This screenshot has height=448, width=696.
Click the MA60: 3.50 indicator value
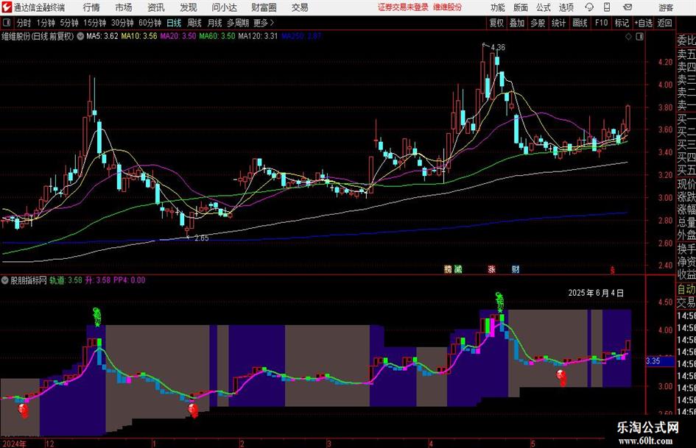[x=217, y=36]
